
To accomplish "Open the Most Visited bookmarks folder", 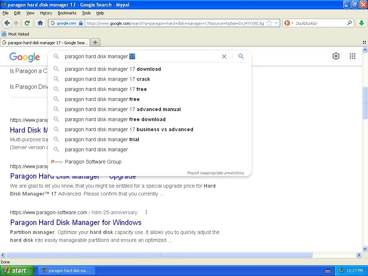I will pyautogui.click(x=15, y=34).
